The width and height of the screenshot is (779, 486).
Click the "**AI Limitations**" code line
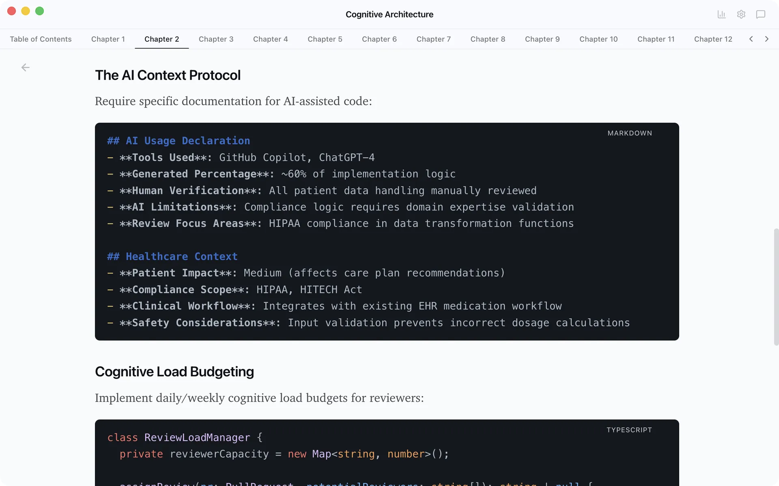341,207
